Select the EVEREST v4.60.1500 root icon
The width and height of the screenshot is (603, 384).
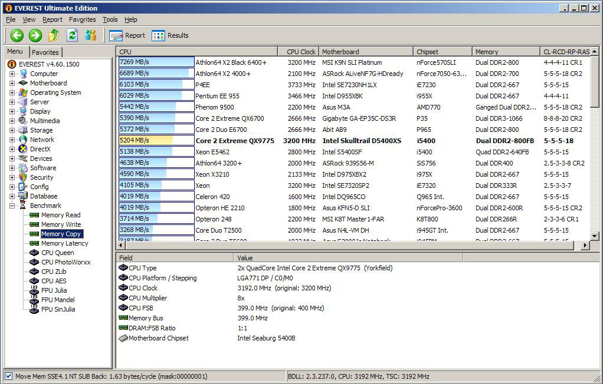coord(12,64)
